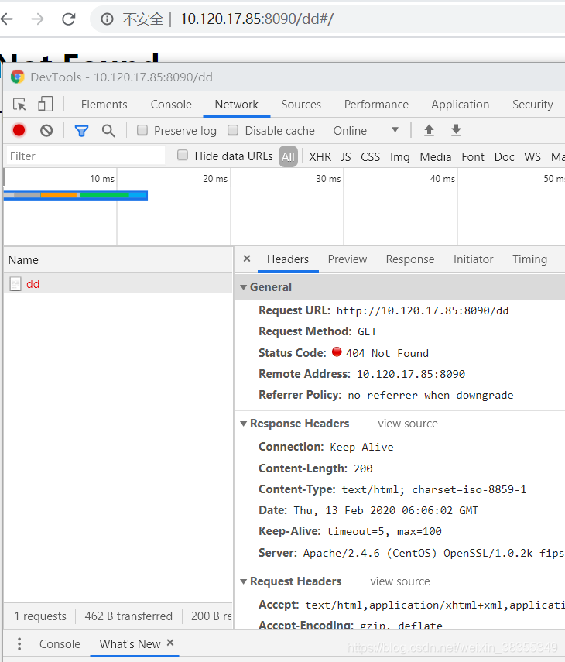
Task: Select the Network panel tab
Action: pos(237,105)
